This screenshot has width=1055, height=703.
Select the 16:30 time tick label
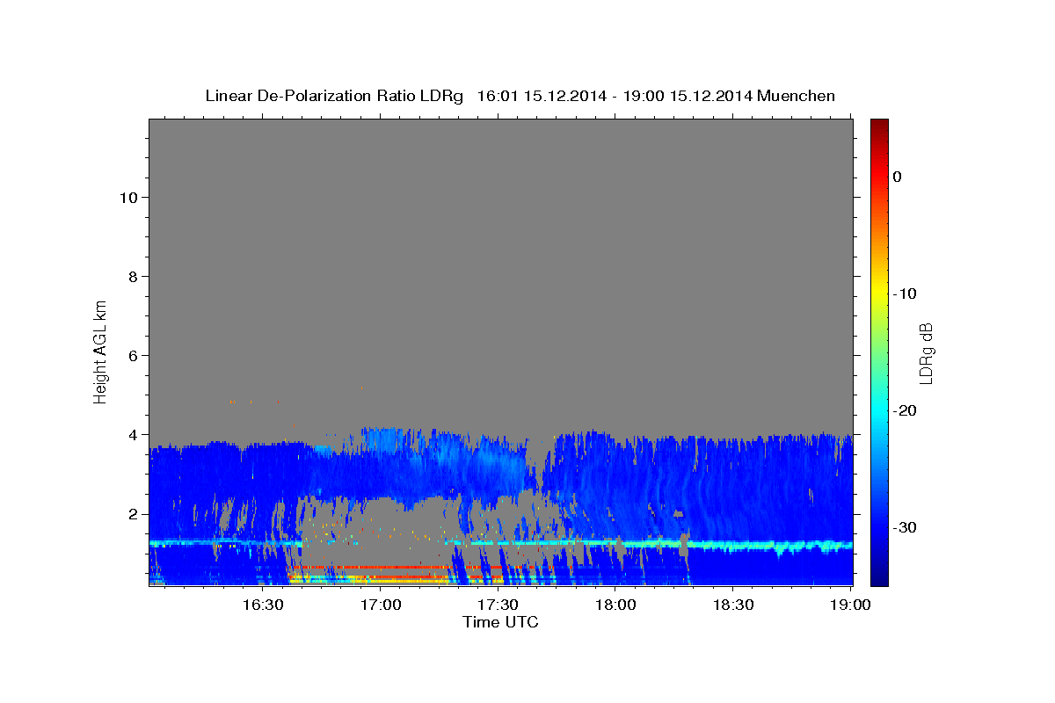pyautogui.click(x=262, y=605)
